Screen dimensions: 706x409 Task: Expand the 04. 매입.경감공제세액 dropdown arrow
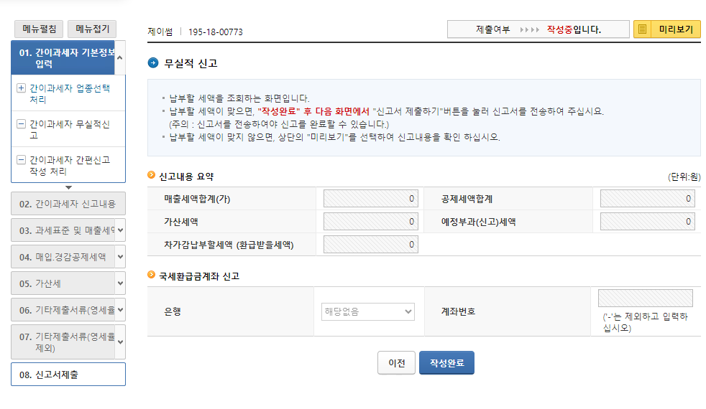(120, 257)
